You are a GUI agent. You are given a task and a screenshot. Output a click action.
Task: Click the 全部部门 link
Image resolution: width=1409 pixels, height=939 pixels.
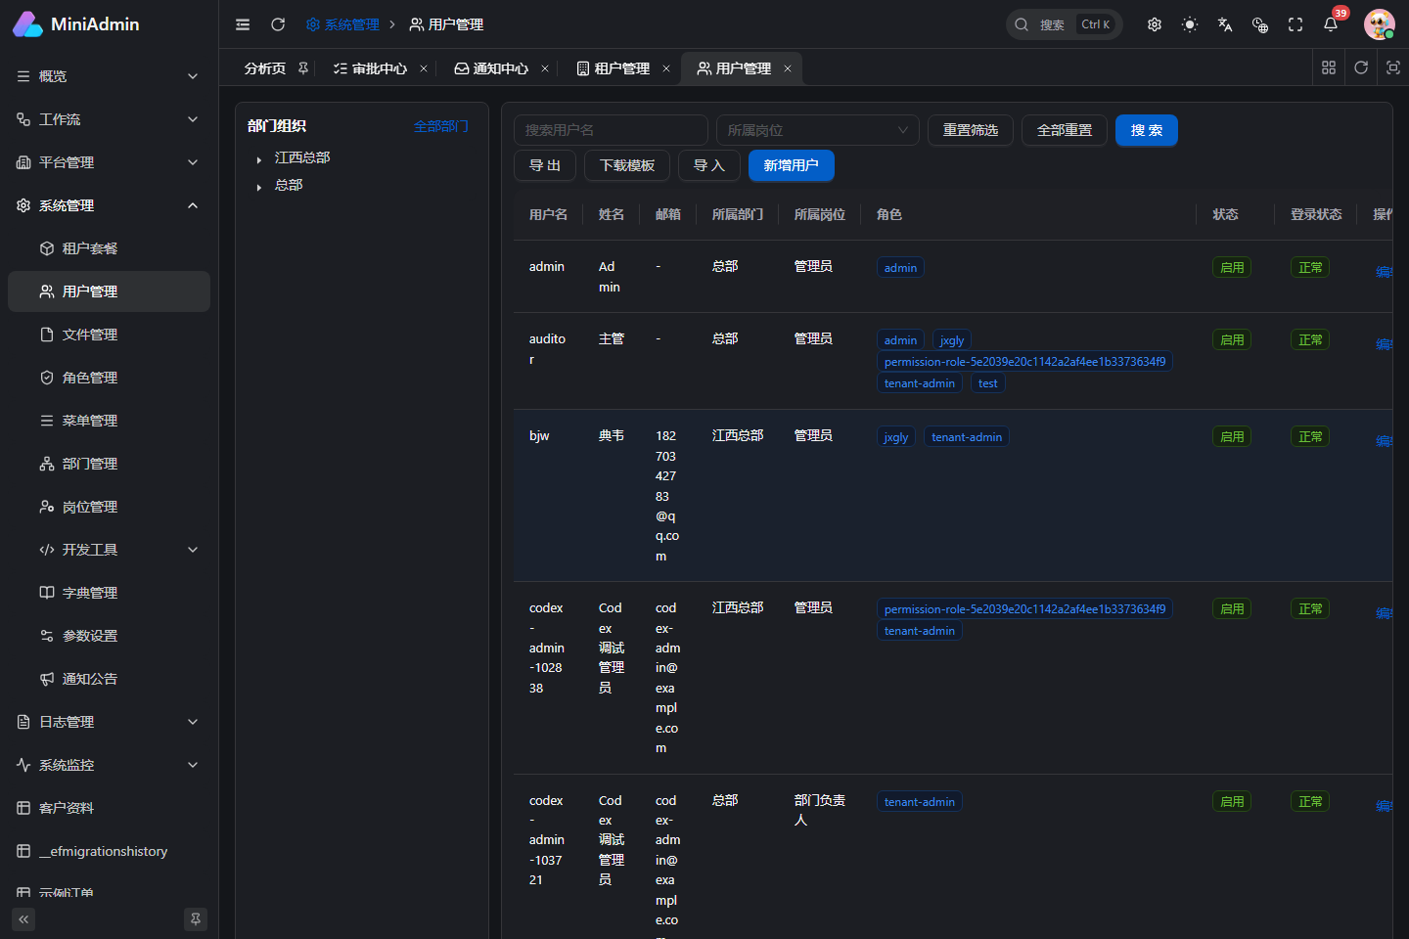[440, 126]
